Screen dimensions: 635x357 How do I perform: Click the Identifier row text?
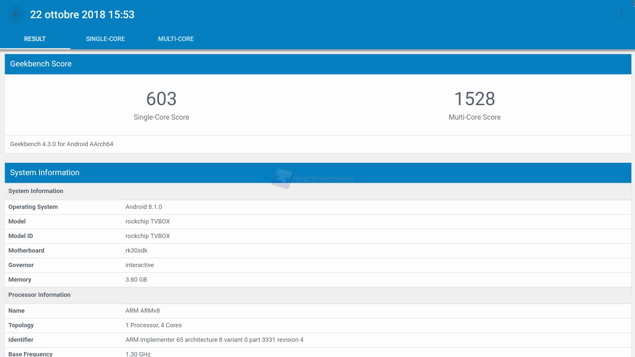pos(214,340)
